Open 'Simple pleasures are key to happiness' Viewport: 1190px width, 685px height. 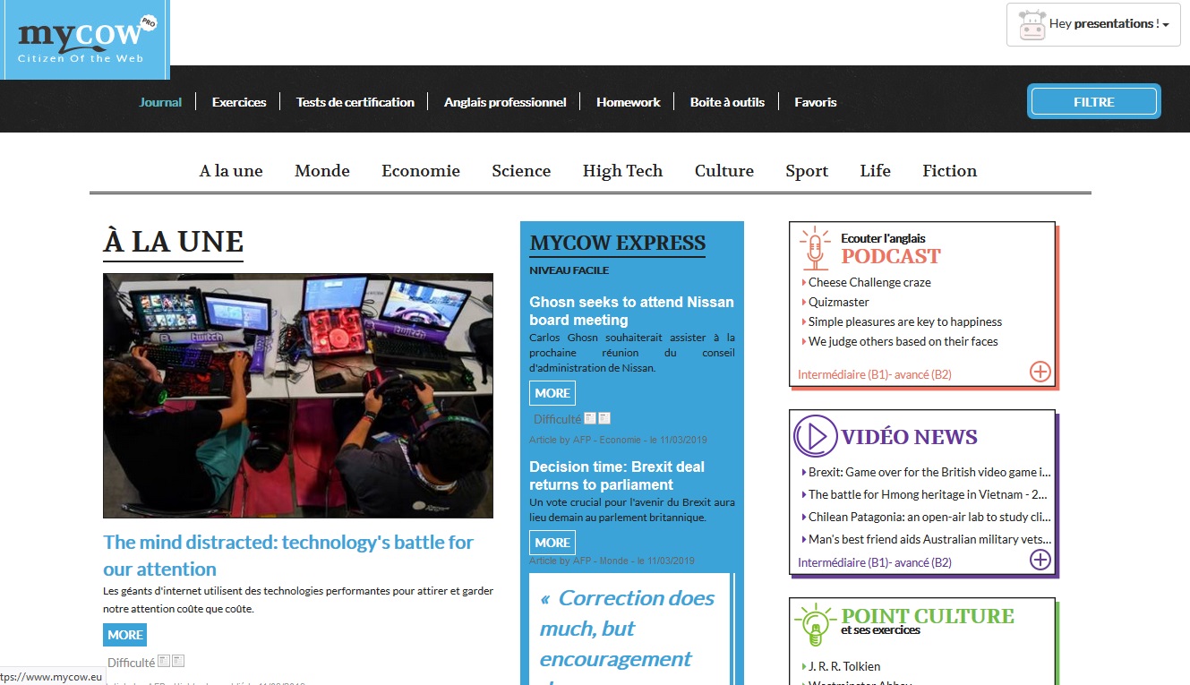tap(905, 321)
